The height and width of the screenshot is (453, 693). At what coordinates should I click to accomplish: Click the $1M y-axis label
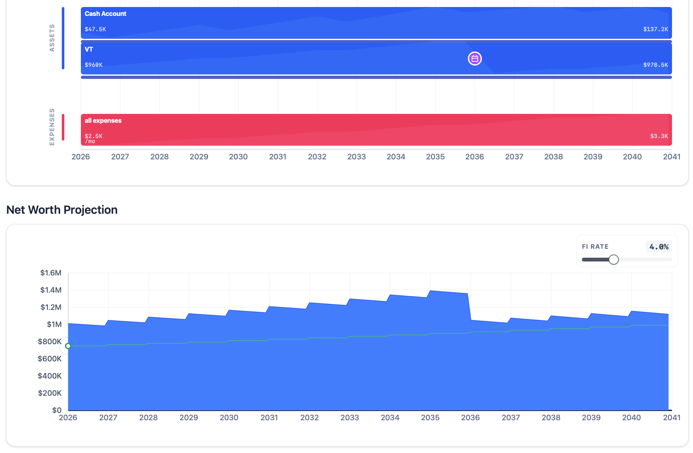[x=54, y=324]
